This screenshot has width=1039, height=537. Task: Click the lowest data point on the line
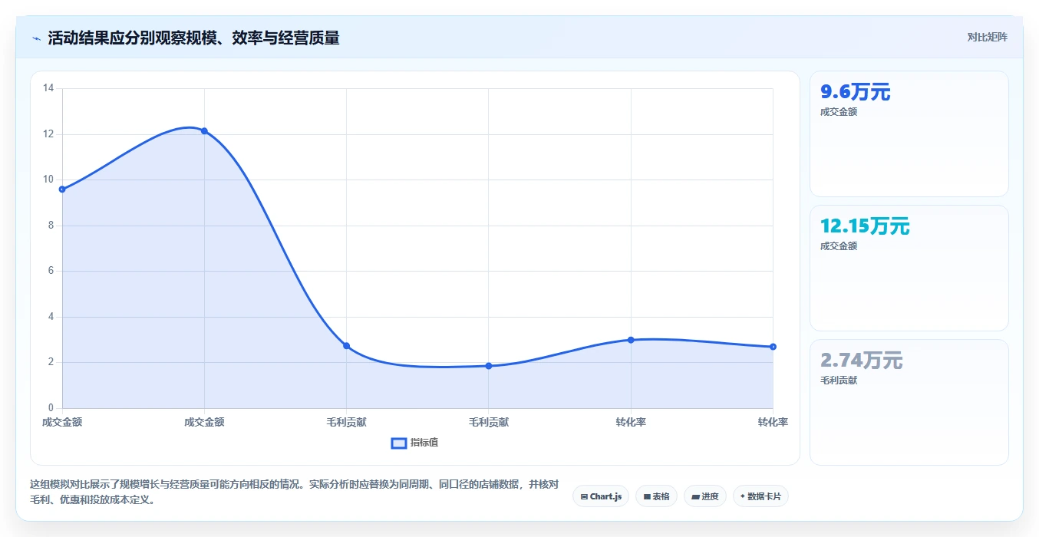pos(488,366)
